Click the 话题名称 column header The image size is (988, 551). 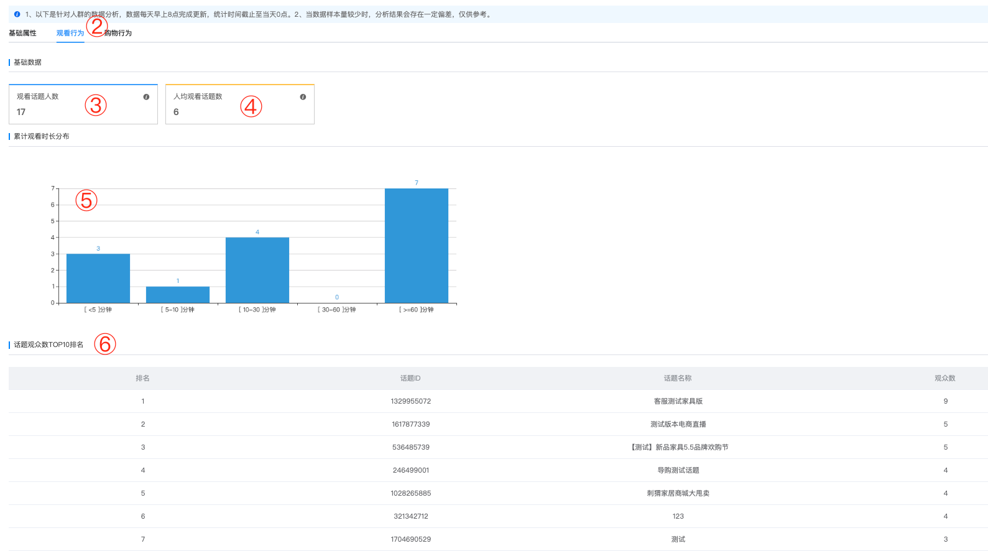678,378
